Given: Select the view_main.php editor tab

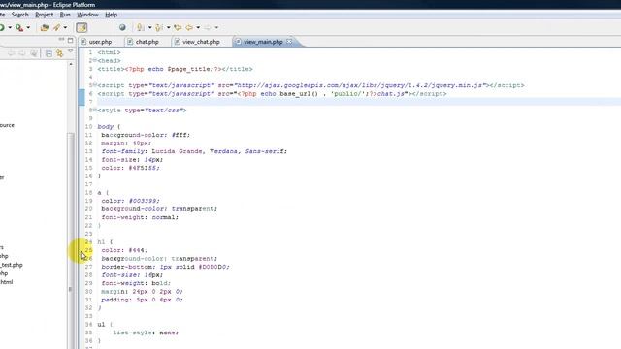Looking at the screenshot, I should (x=263, y=42).
